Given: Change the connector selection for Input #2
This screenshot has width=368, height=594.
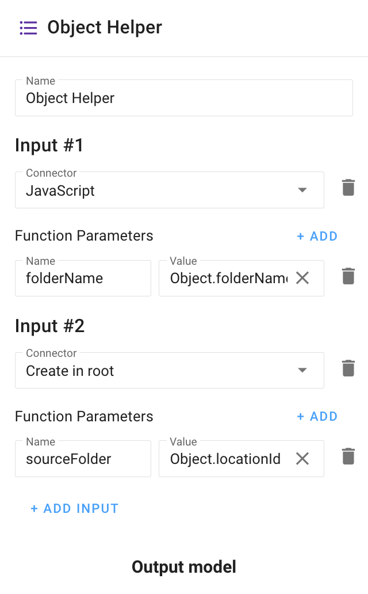Looking at the screenshot, I should [170, 370].
